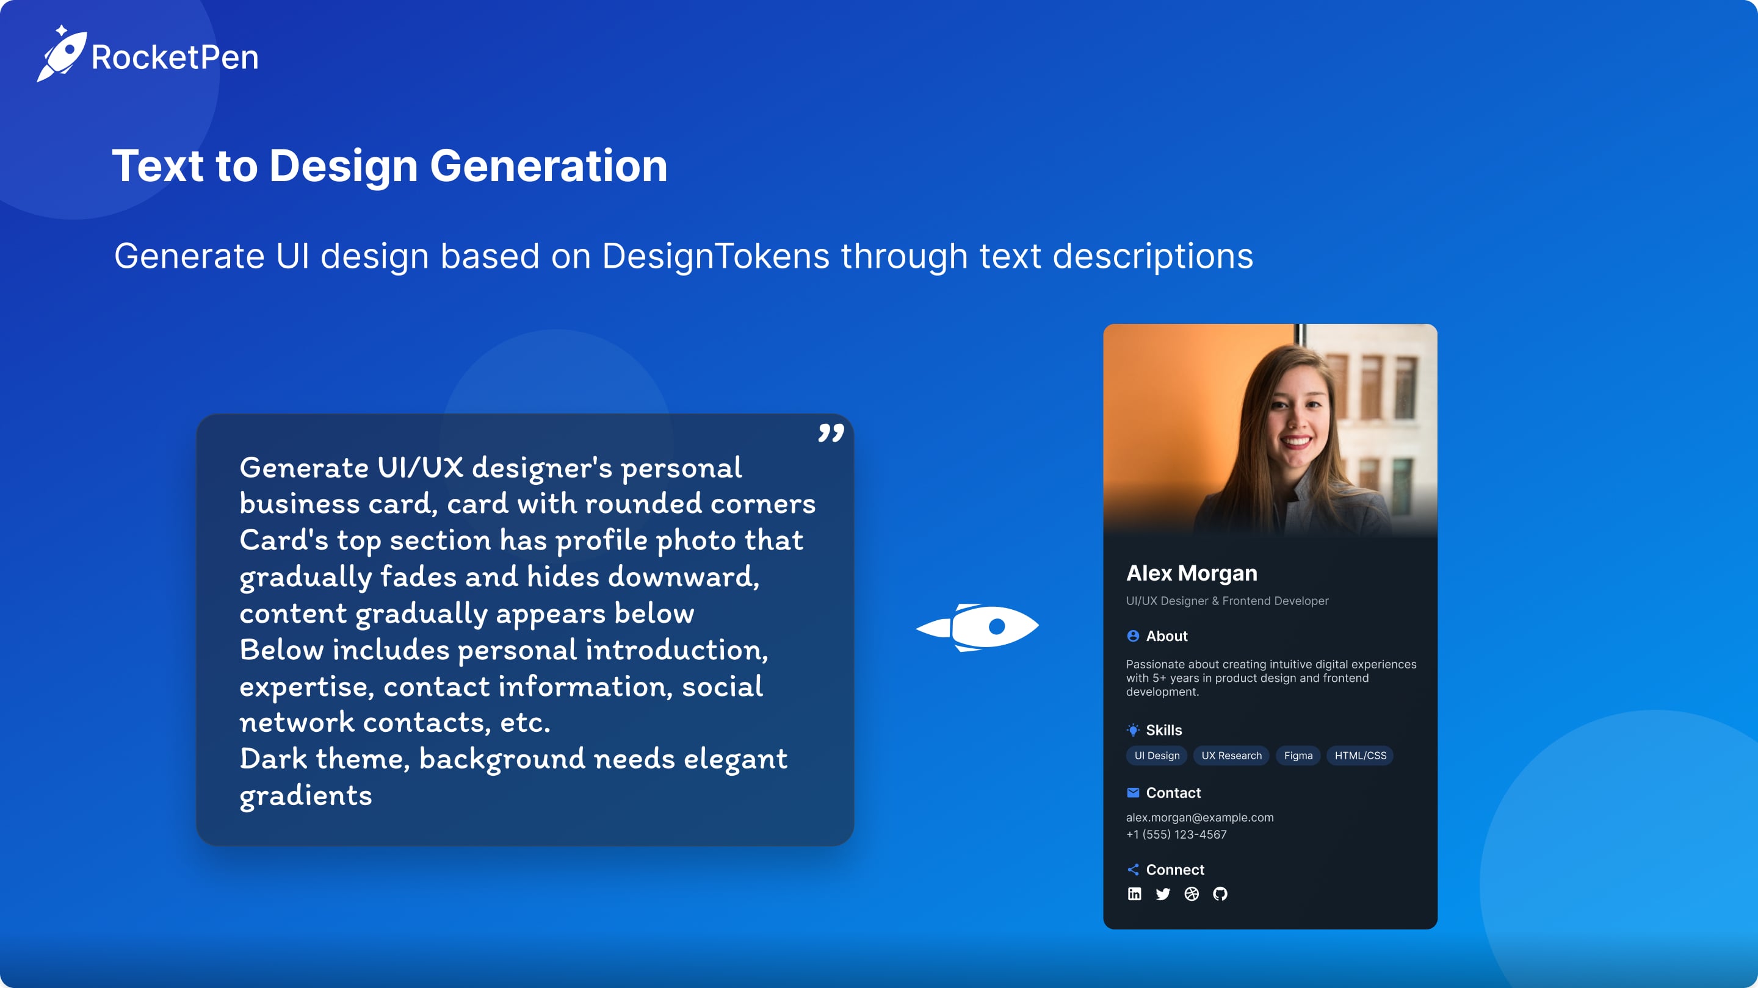Select the share icon next to Connect
This screenshot has width=1758, height=988.
(1133, 869)
